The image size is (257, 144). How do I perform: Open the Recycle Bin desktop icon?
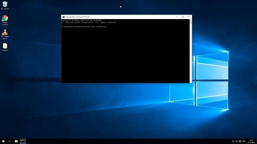[5, 5]
